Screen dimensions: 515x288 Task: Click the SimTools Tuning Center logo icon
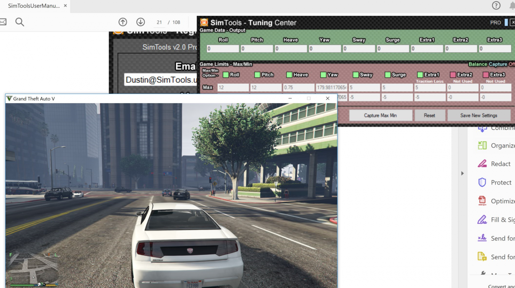(204, 22)
